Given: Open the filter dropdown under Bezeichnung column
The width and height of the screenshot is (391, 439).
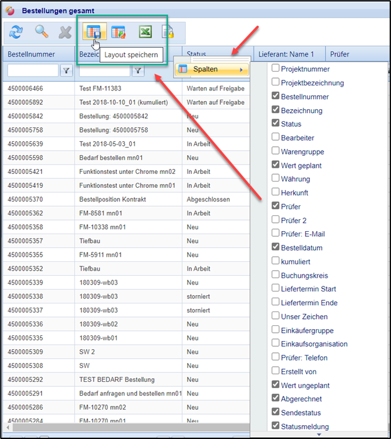Looking at the screenshot, I should point(137,71).
